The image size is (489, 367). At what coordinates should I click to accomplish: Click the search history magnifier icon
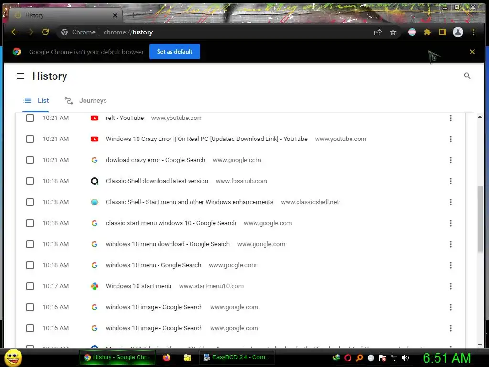coord(467,76)
